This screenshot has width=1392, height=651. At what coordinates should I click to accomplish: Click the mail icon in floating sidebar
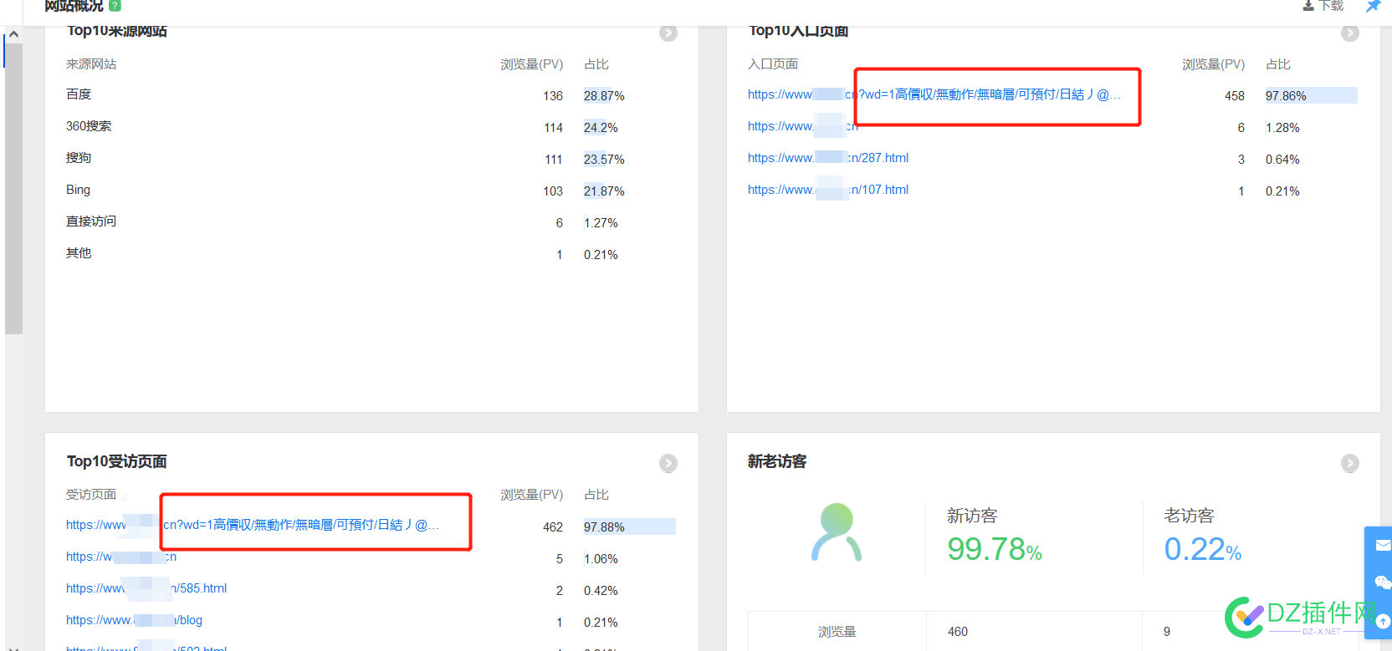click(x=1383, y=546)
